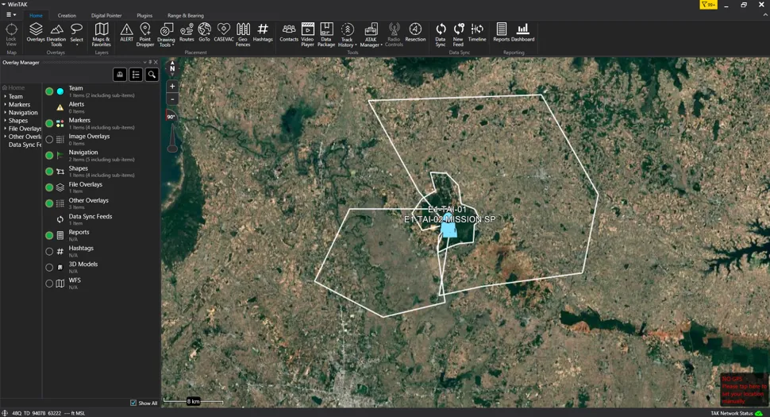Image resolution: width=770 pixels, height=417 pixels.
Task: Open the CASEVAC tool
Action: point(223,33)
